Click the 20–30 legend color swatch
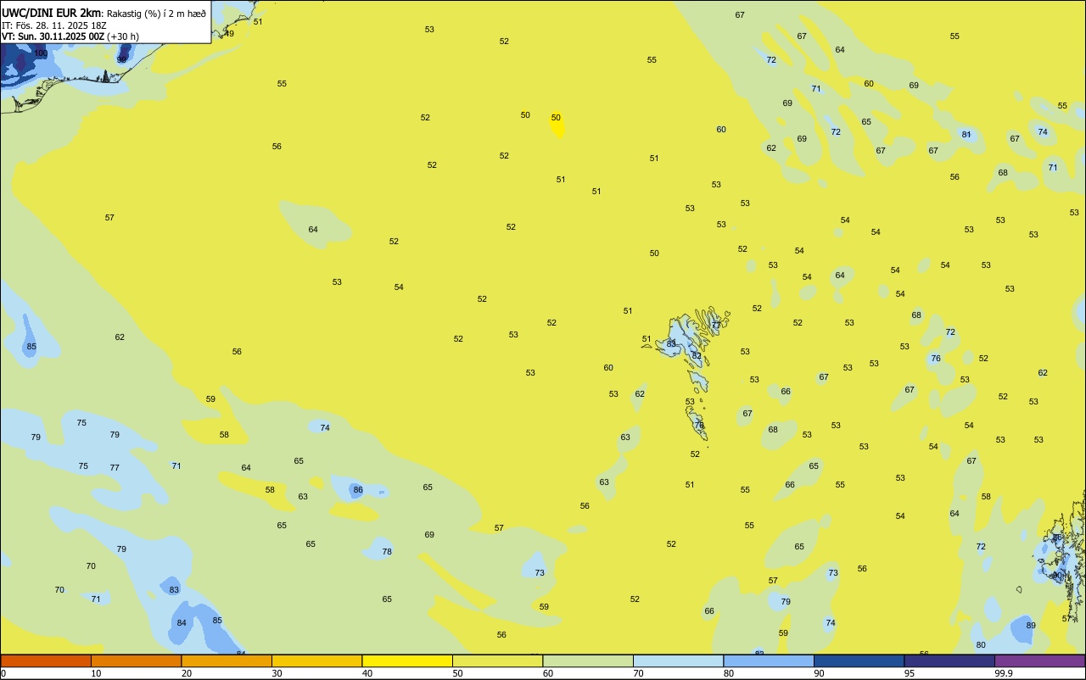This screenshot has height=680, width=1086. coord(227,660)
